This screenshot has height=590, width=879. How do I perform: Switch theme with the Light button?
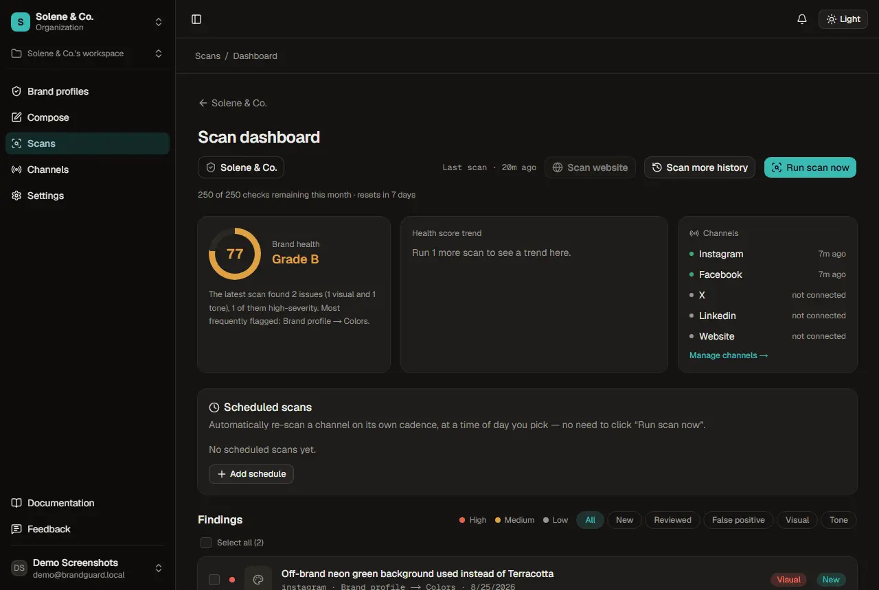[843, 19]
